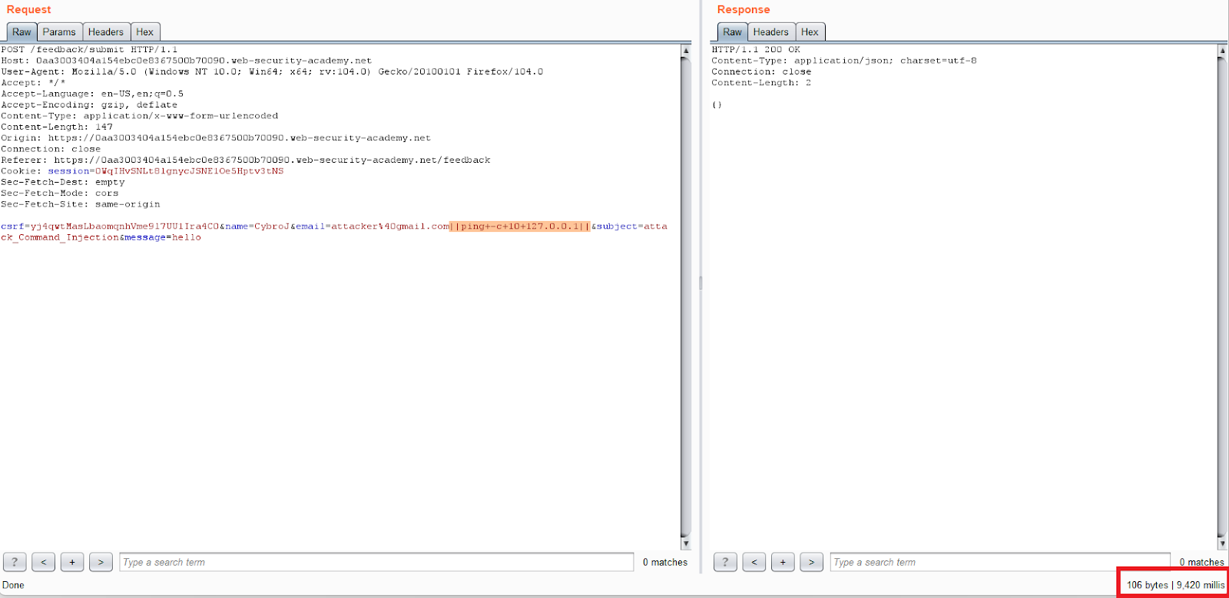Focus the Request search term field
This screenshot has height=598, width=1229.
(376, 562)
